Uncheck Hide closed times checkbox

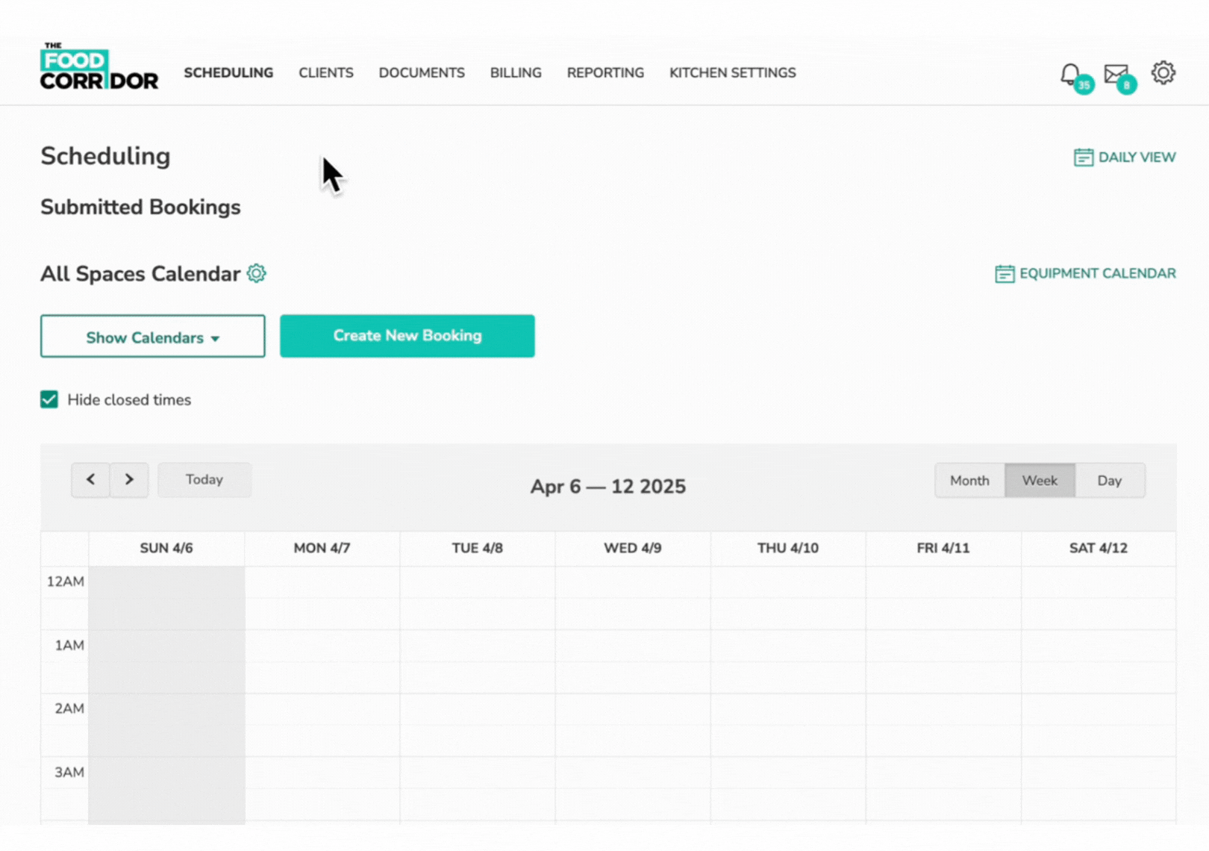coord(49,399)
